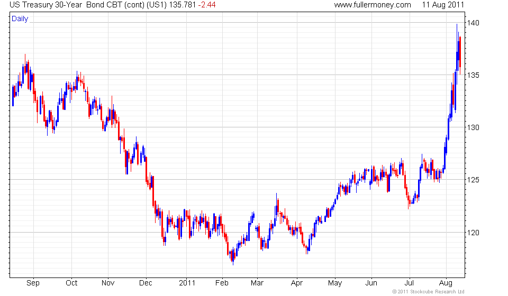Click the 'Apr' month axis label

(x=296, y=283)
